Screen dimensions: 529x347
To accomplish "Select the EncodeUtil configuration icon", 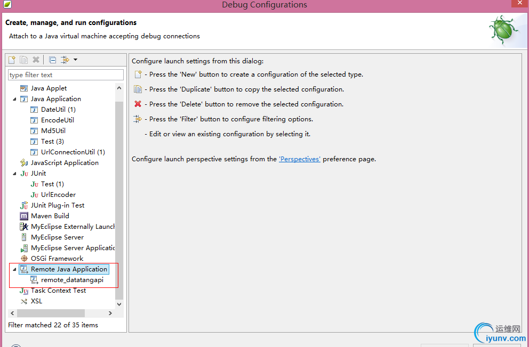I will click(34, 120).
